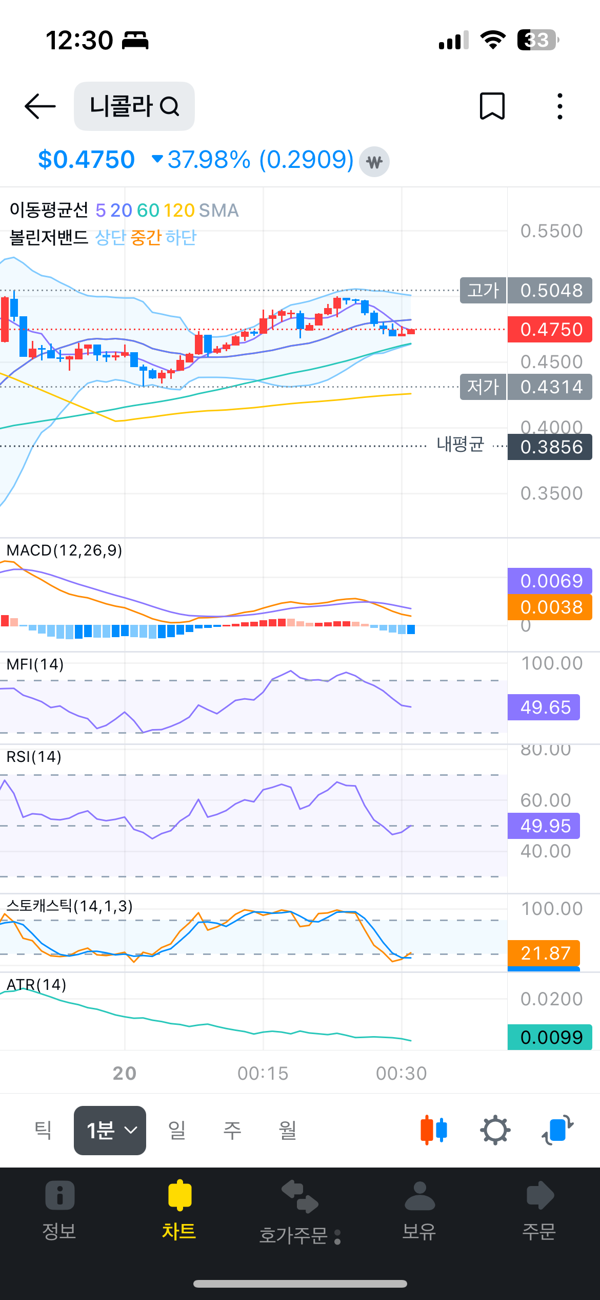Viewport: 600px width, 1300px height.
Task: Select the 20-period moving average label
Action: [x=122, y=211]
